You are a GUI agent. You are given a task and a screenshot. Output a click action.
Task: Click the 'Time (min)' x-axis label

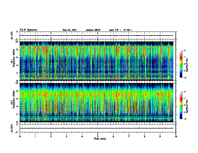point(100,139)
